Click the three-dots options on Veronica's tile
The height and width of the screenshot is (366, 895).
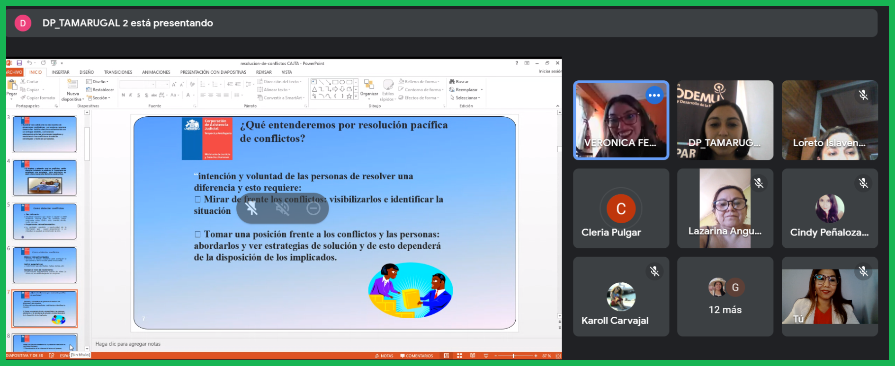[x=654, y=96]
